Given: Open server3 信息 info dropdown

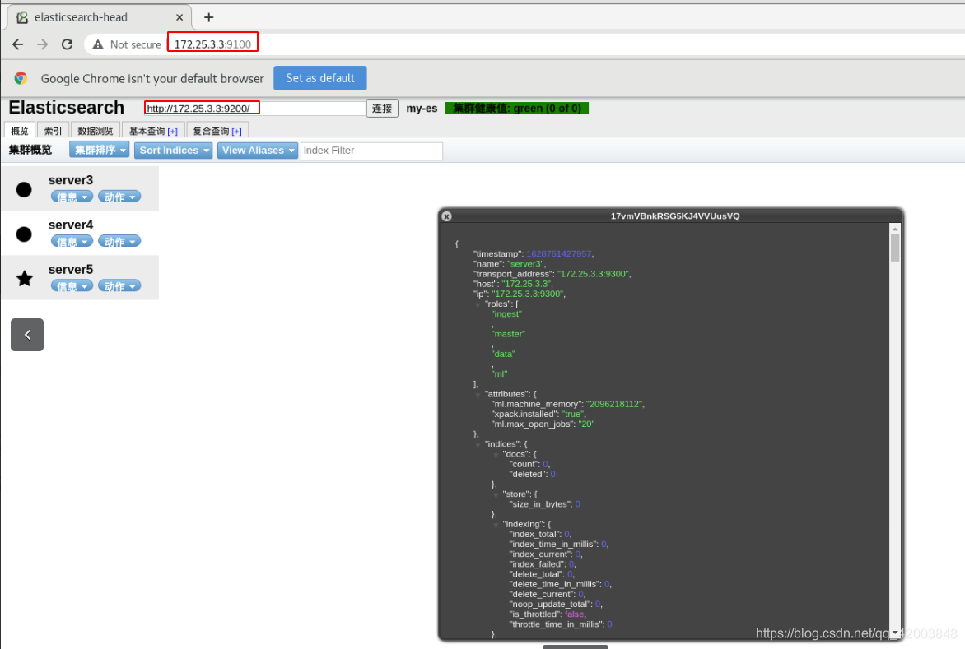Looking at the screenshot, I should [x=72, y=197].
